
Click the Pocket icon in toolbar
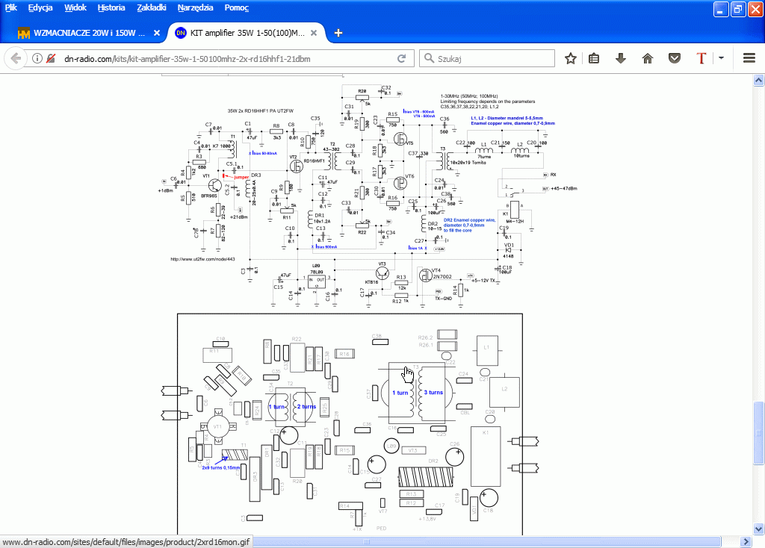pos(674,58)
